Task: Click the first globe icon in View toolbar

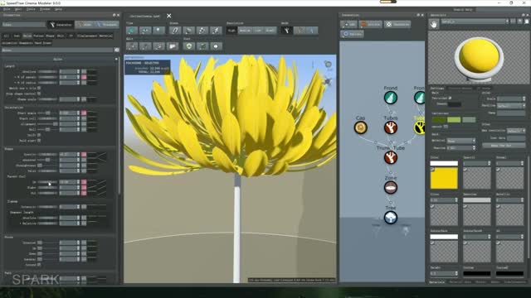Action: (x=132, y=31)
